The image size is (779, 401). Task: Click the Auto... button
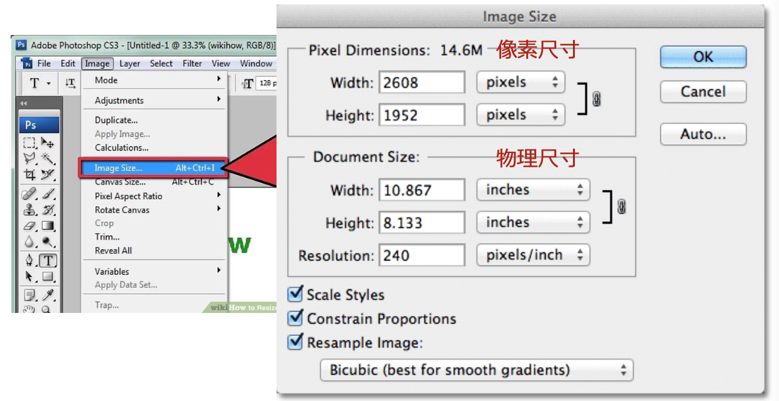[x=703, y=134]
